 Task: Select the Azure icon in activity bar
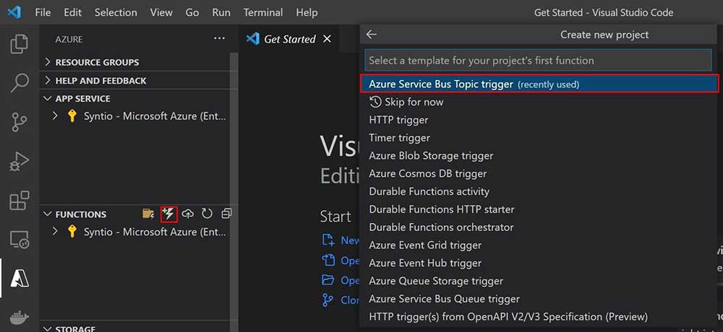[x=19, y=278]
